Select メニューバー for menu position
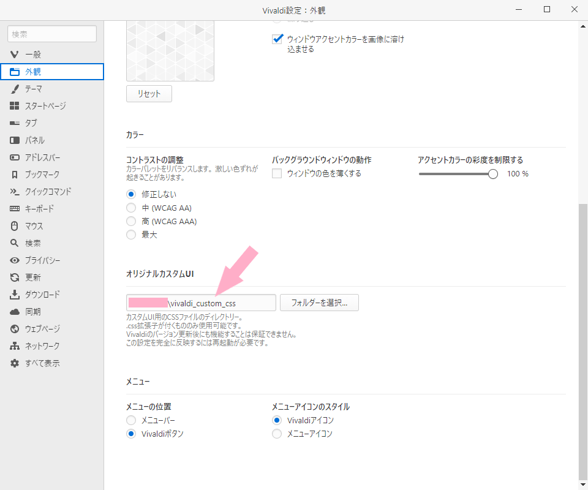The image size is (588, 490). click(x=130, y=420)
